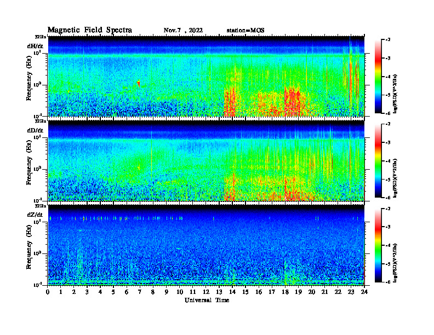Image resolution: width=434 pixels, height=335 pixels.
Task: Click the "station=MOS" label
Action: [x=245, y=31]
